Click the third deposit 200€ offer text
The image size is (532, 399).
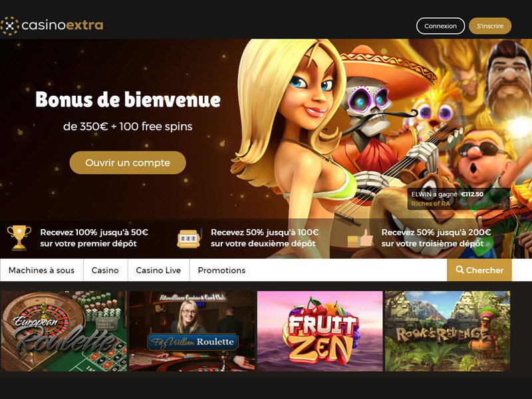[x=436, y=238]
